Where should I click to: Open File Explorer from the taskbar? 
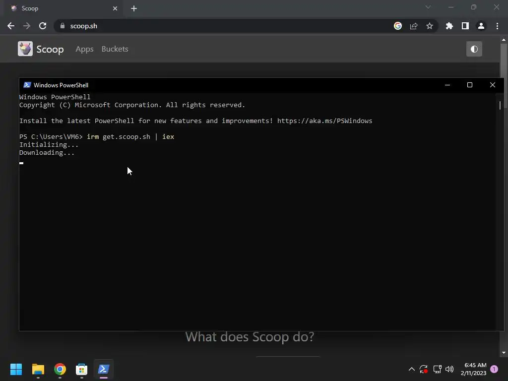[38, 369]
